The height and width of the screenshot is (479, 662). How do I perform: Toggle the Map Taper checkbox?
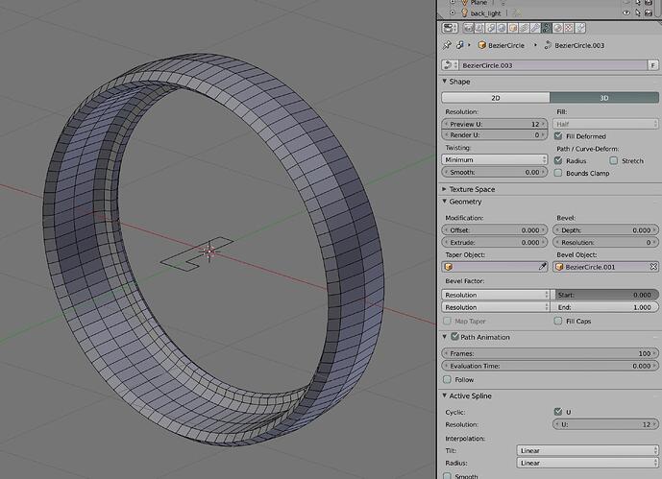coord(447,321)
